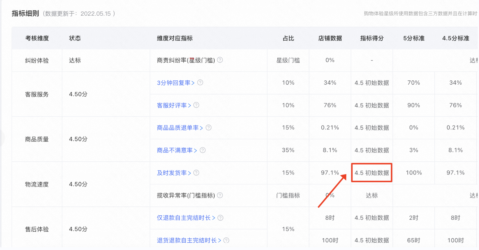Viewport: 479px width, 250px height.
Task: Click the 物流速度 dimension cell
Action: click(37, 184)
